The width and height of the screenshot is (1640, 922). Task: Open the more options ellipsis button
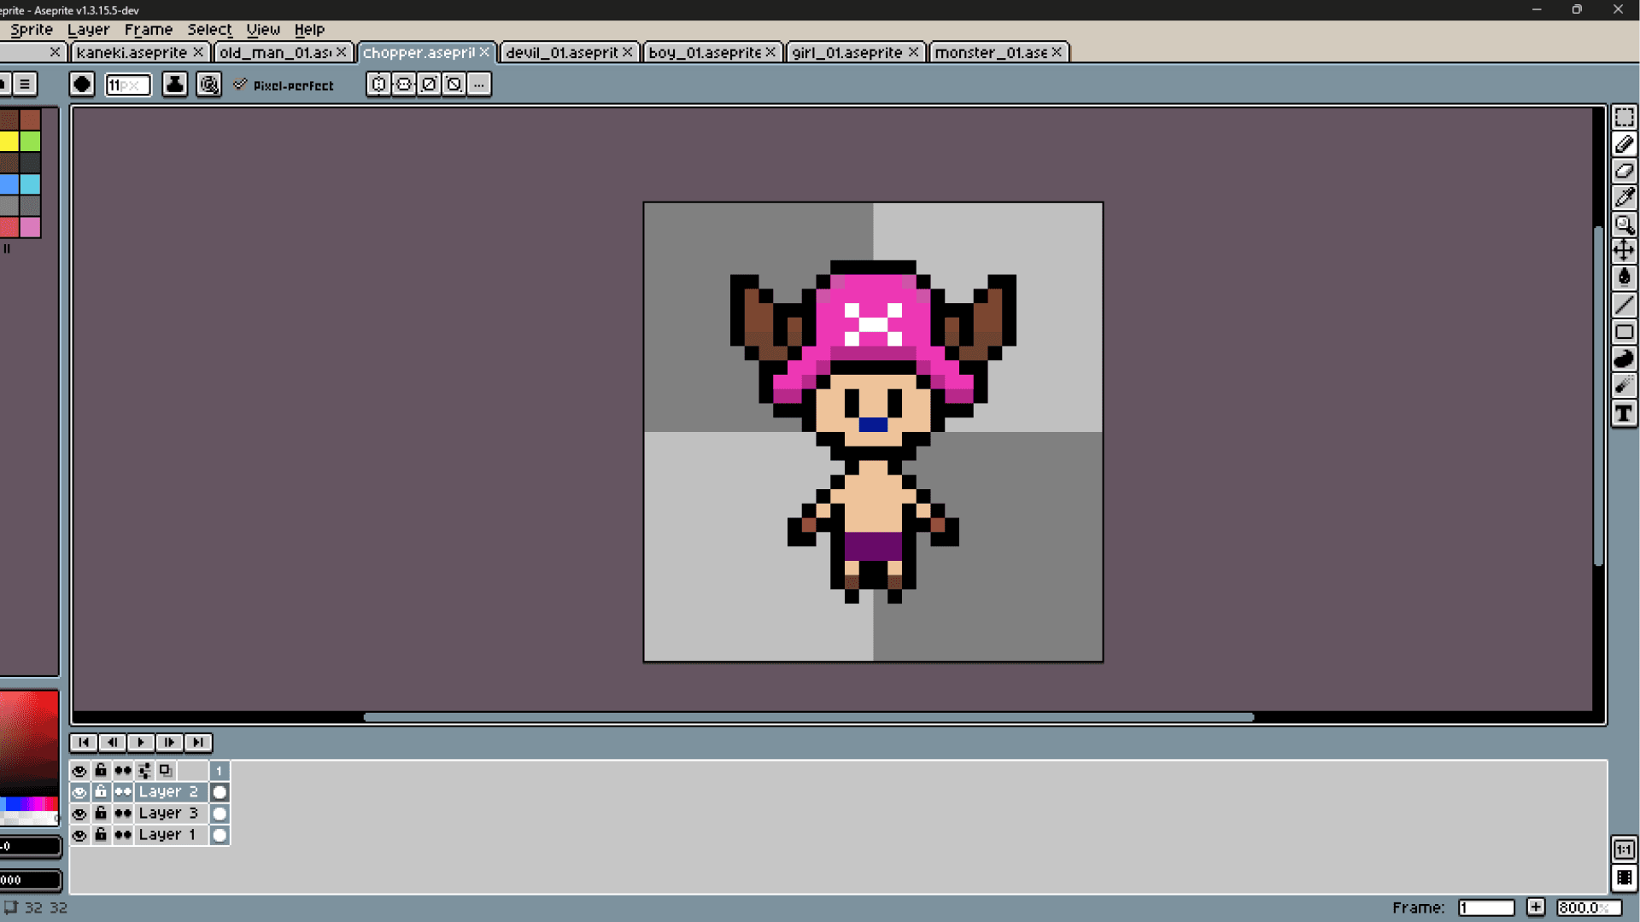click(x=479, y=84)
